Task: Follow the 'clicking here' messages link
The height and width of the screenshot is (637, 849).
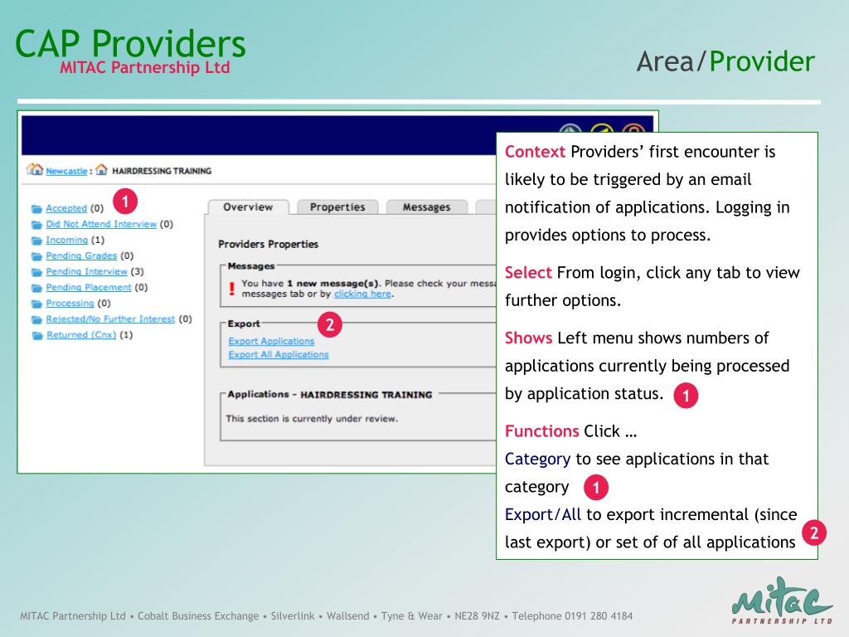Action: pos(363,294)
